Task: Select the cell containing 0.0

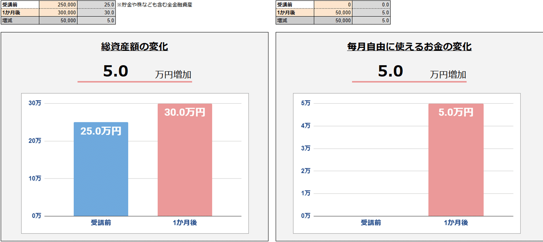Action: pos(371,5)
